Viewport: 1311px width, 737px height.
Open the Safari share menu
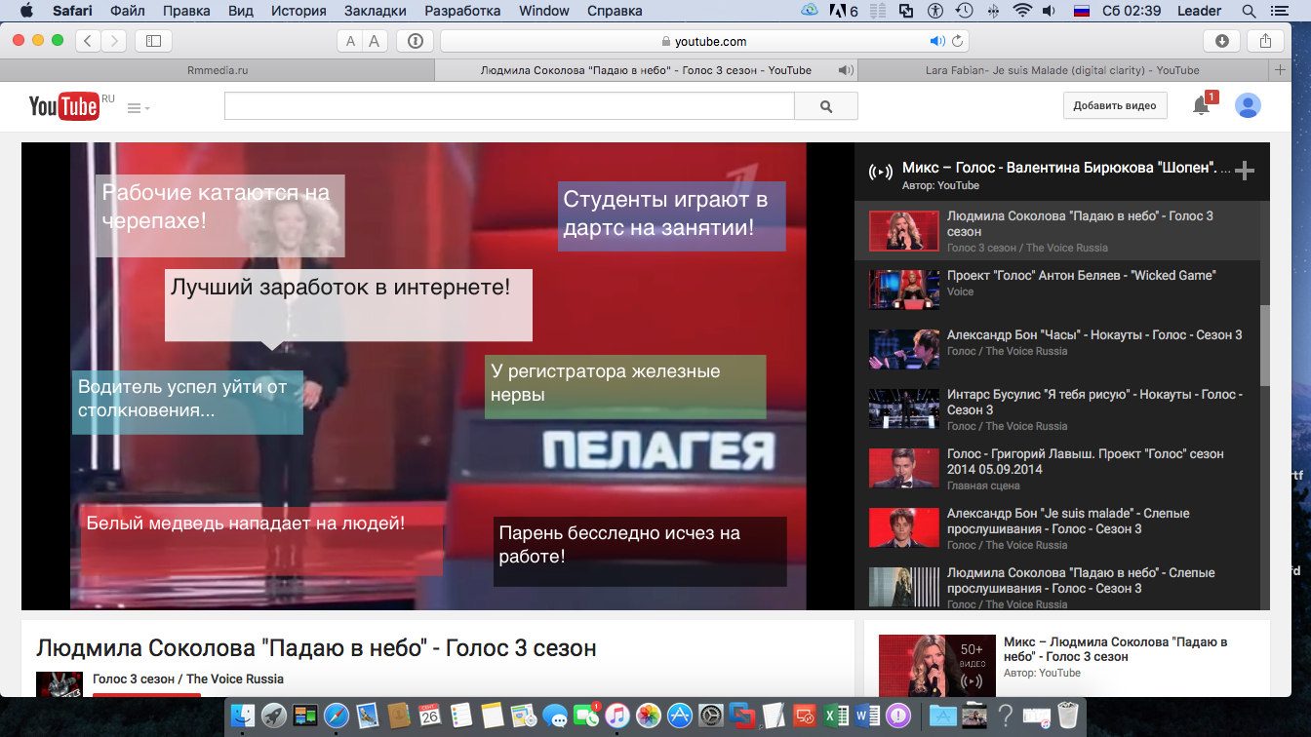pos(1266,41)
